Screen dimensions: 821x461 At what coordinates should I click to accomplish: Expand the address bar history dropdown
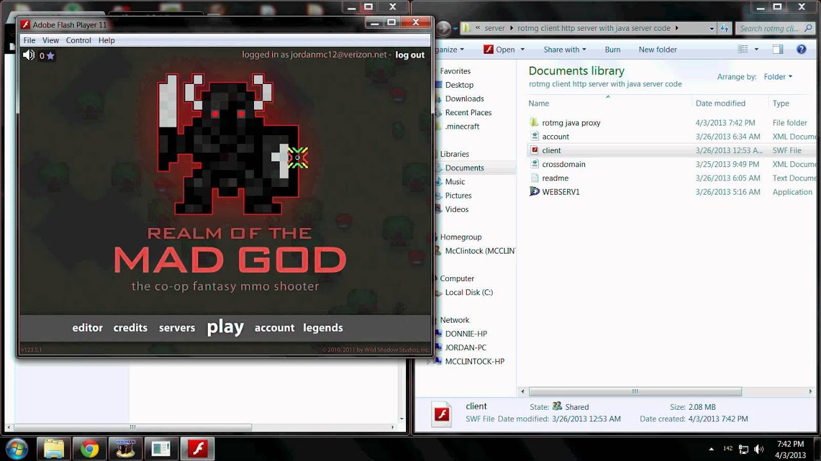pos(712,28)
